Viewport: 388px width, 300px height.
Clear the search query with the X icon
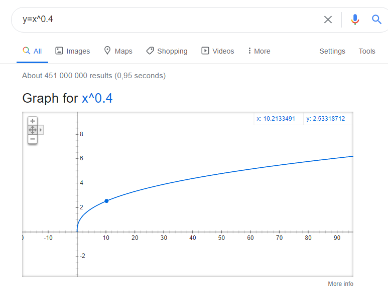point(328,19)
